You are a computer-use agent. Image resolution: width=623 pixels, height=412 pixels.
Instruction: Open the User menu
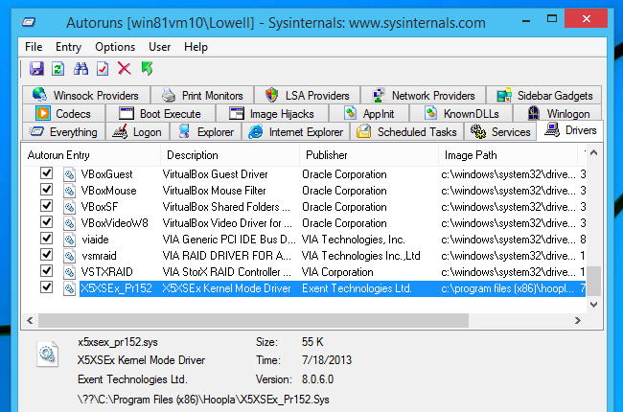[x=159, y=47]
